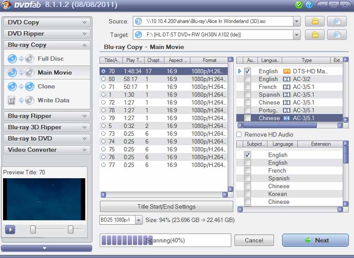Click the audio list horizontal scrollbar thumb

coord(280,125)
